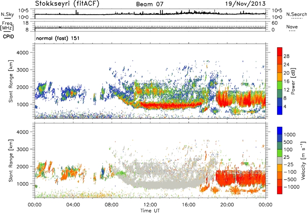Click the 20 label on the Power colorbar
The width and height of the screenshot is (307, 213).
(286, 73)
